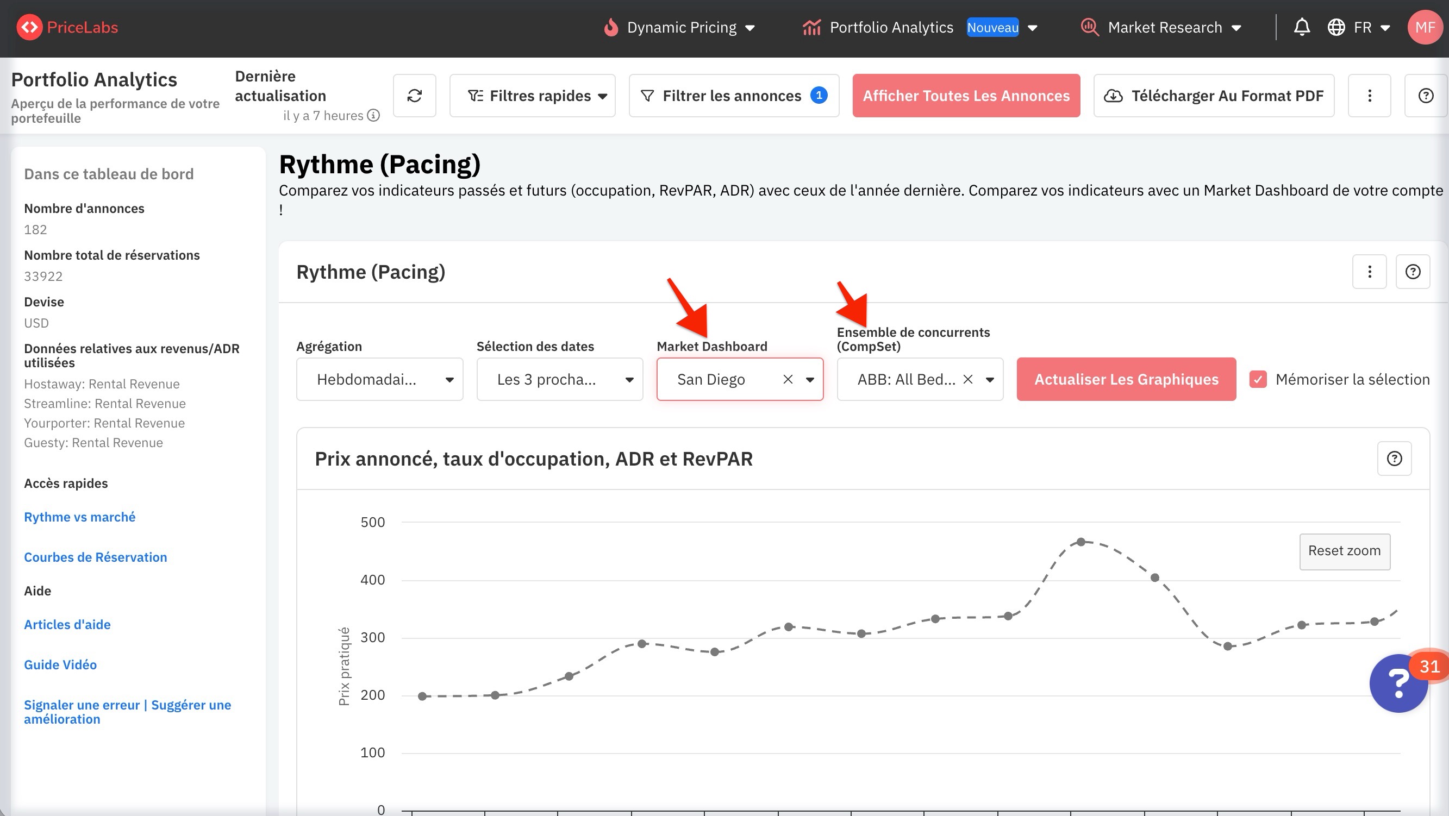The width and height of the screenshot is (1449, 816).
Task: Open Filtres rapides dropdown
Action: (x=532, y=96)
